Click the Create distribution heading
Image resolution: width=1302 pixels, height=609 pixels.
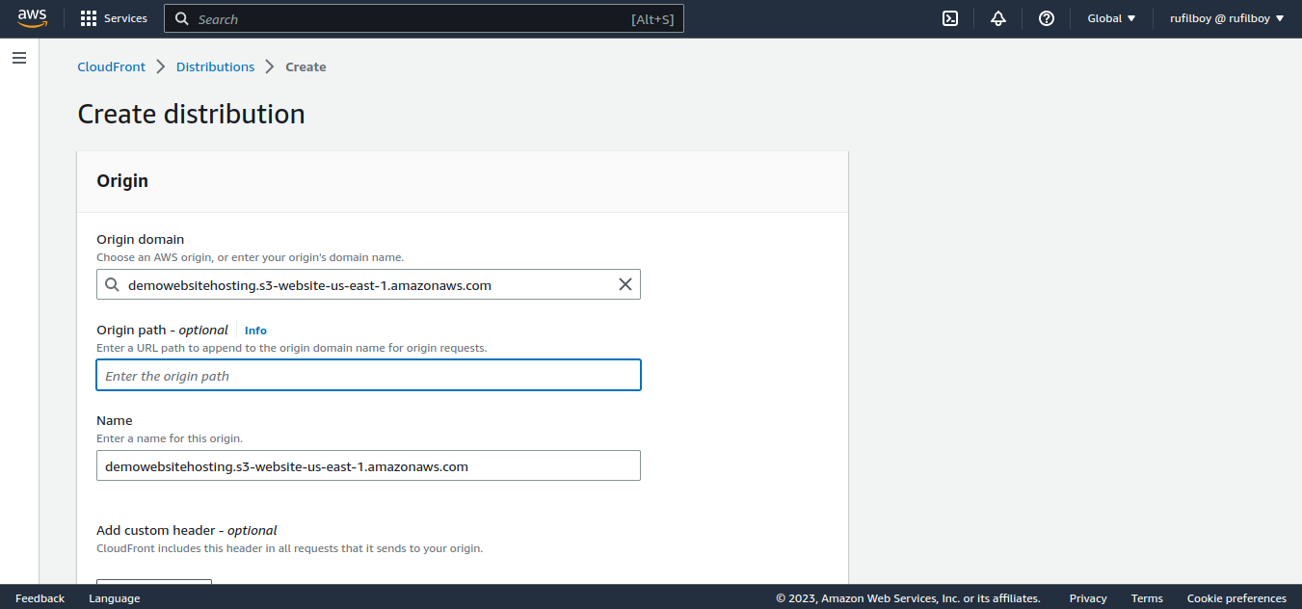[191, 114]
